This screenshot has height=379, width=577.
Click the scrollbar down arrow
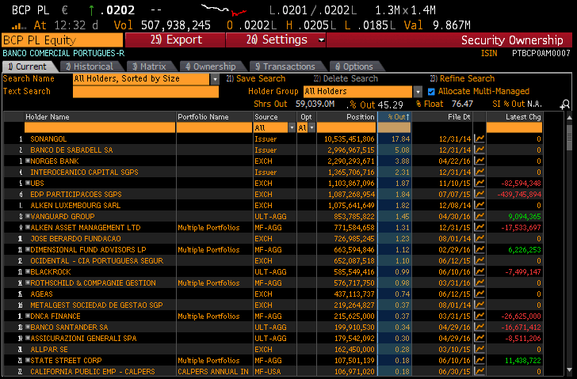click(569, 370)
